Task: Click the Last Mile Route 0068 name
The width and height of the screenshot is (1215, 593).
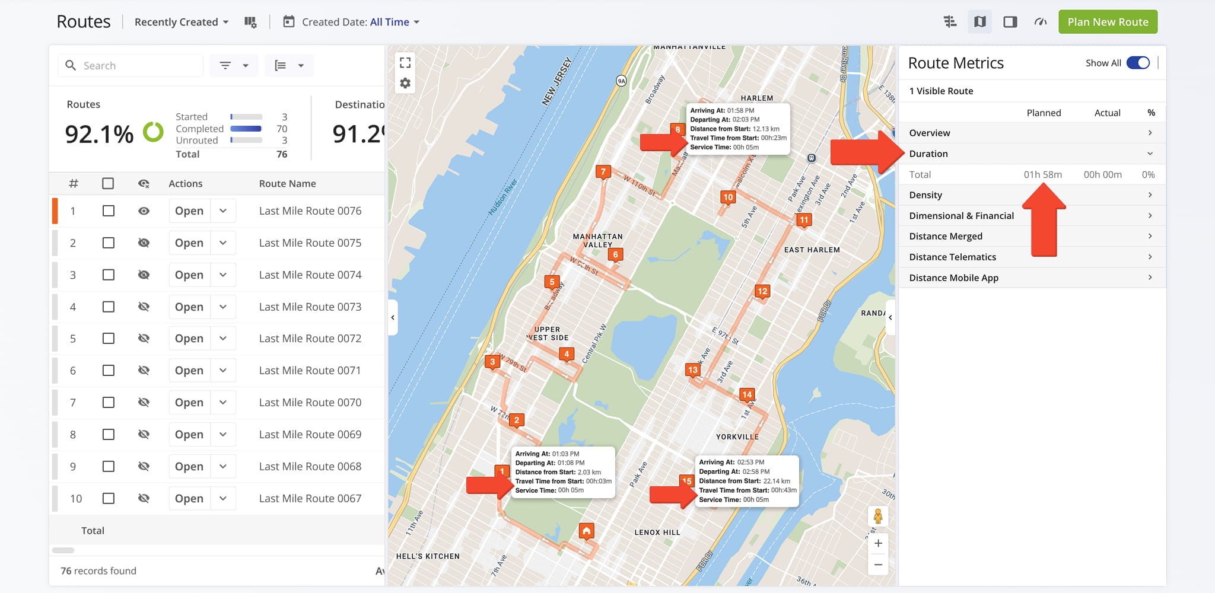Action: pos(310,467)
